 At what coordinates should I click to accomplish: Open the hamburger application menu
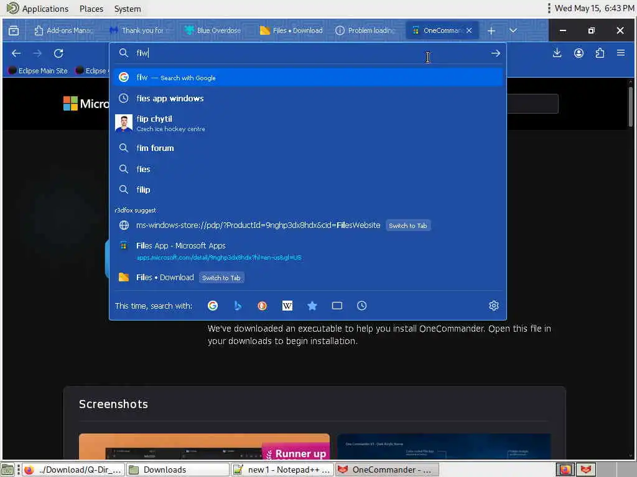(x=620, y=53)
